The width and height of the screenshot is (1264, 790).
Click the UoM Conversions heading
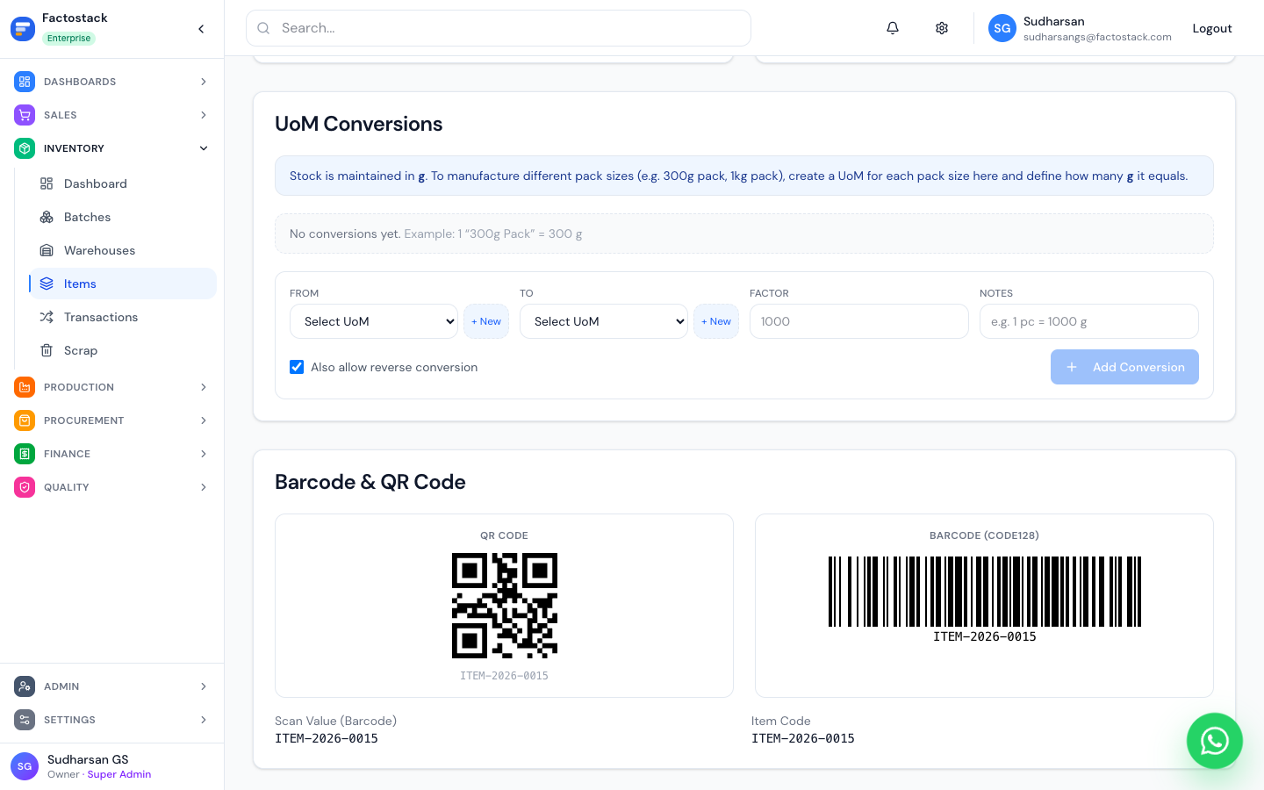(x=359, y=124)
